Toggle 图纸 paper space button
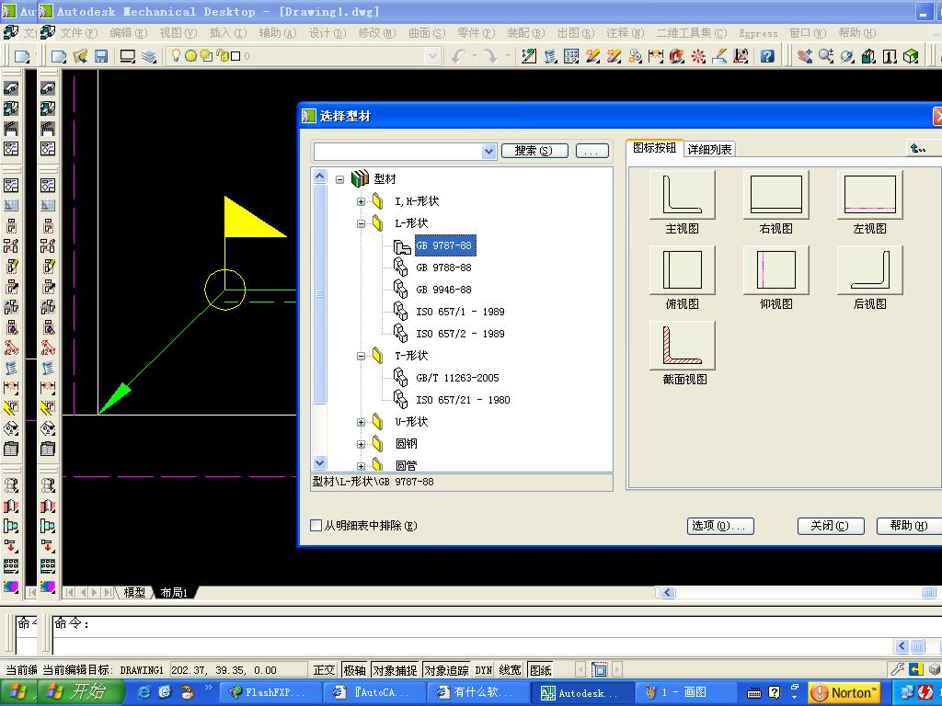 541,670
